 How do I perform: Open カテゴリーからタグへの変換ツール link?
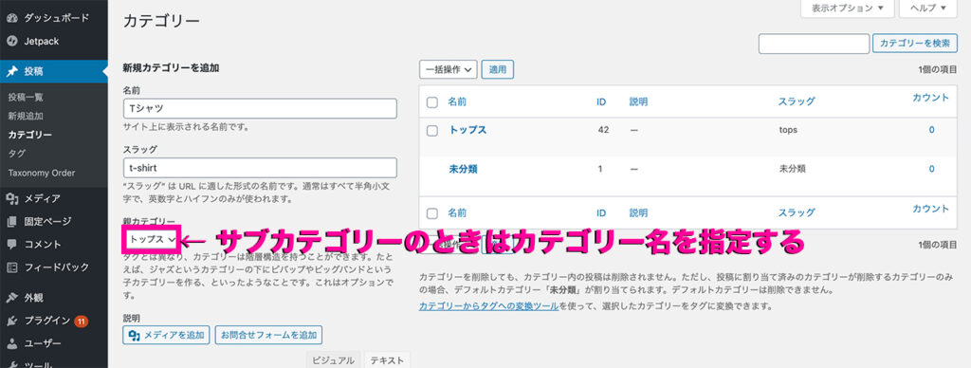point(489,306)
